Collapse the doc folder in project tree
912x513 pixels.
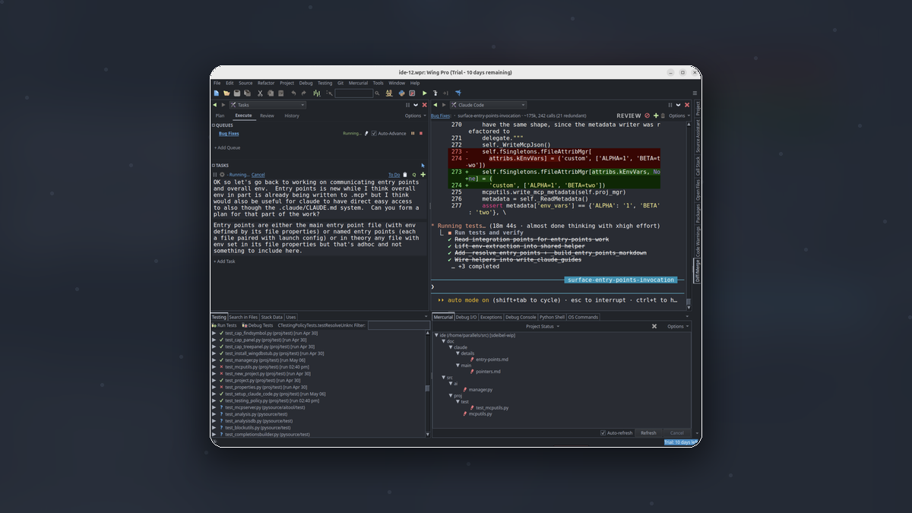[x=443, y=341]
